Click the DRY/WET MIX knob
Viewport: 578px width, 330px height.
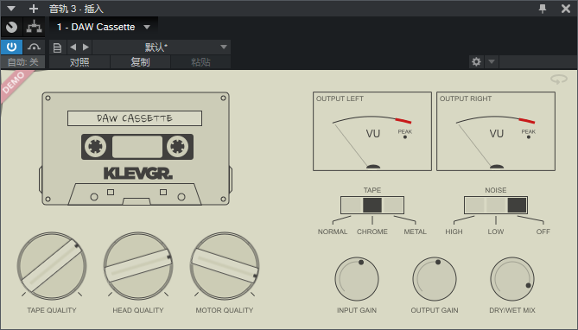tap(512, 279)
